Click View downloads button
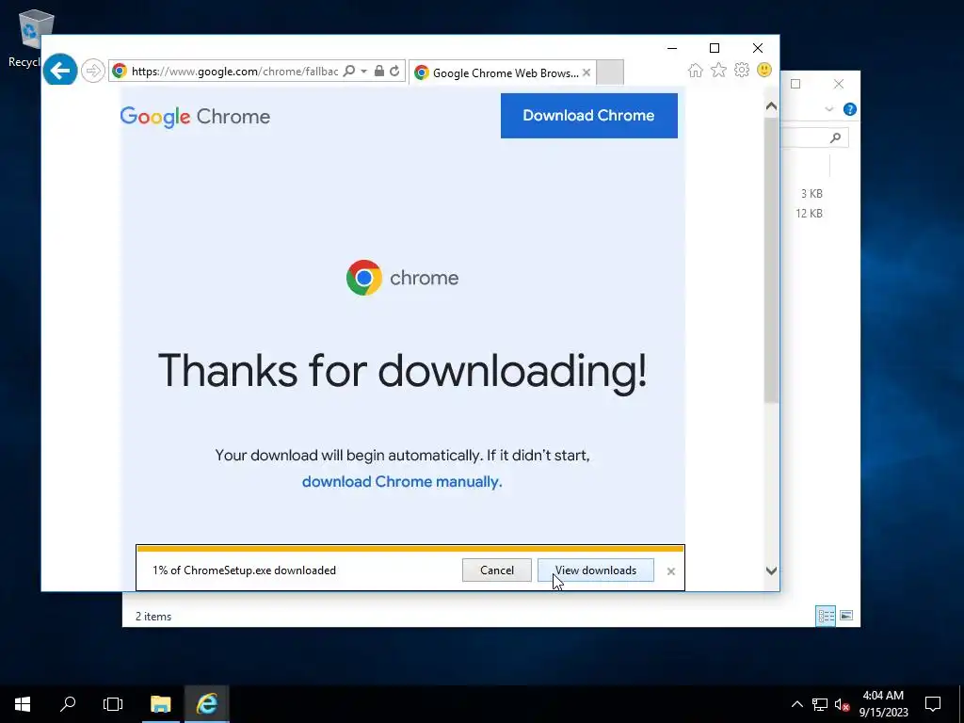 coord(596,570)
